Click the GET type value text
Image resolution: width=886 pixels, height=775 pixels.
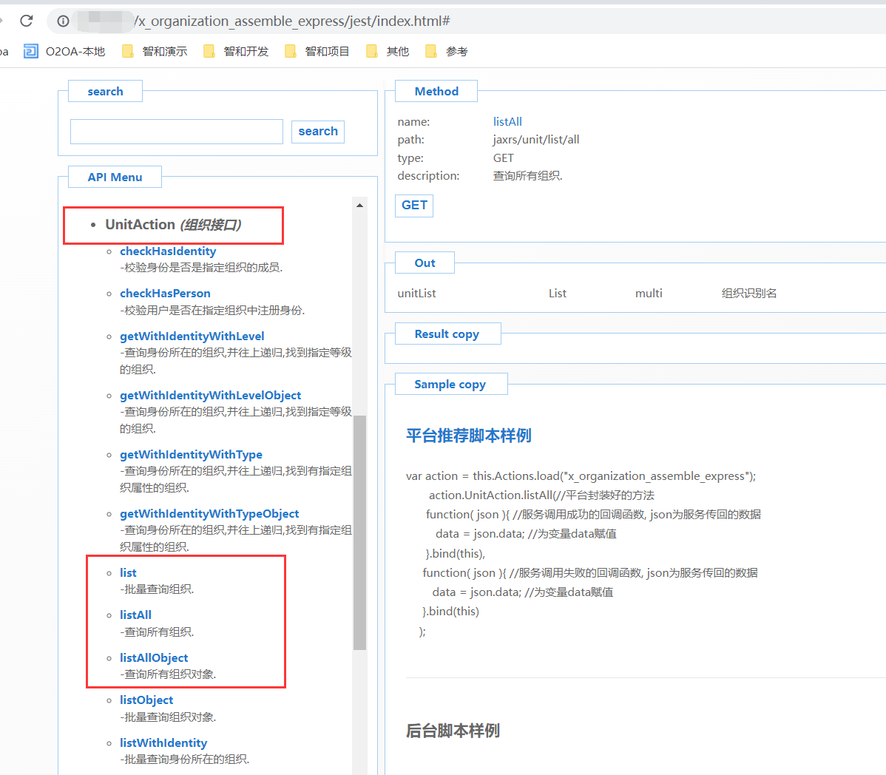tap(504, 158)
